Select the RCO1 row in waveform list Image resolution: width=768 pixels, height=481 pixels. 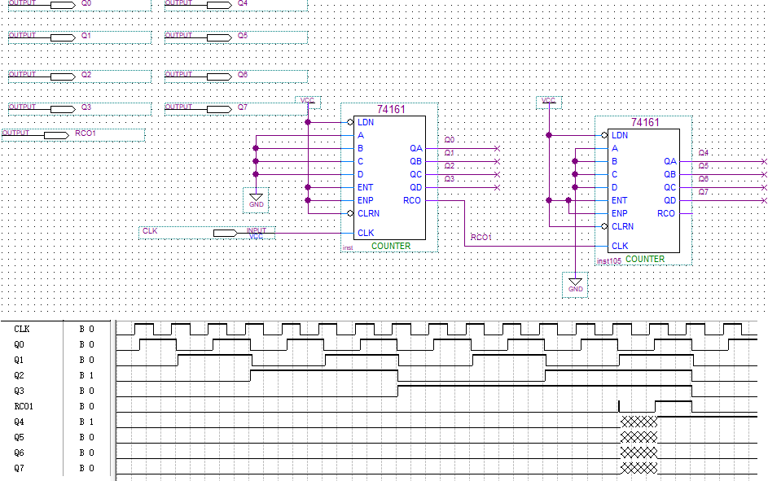click(x=57, y=406)
